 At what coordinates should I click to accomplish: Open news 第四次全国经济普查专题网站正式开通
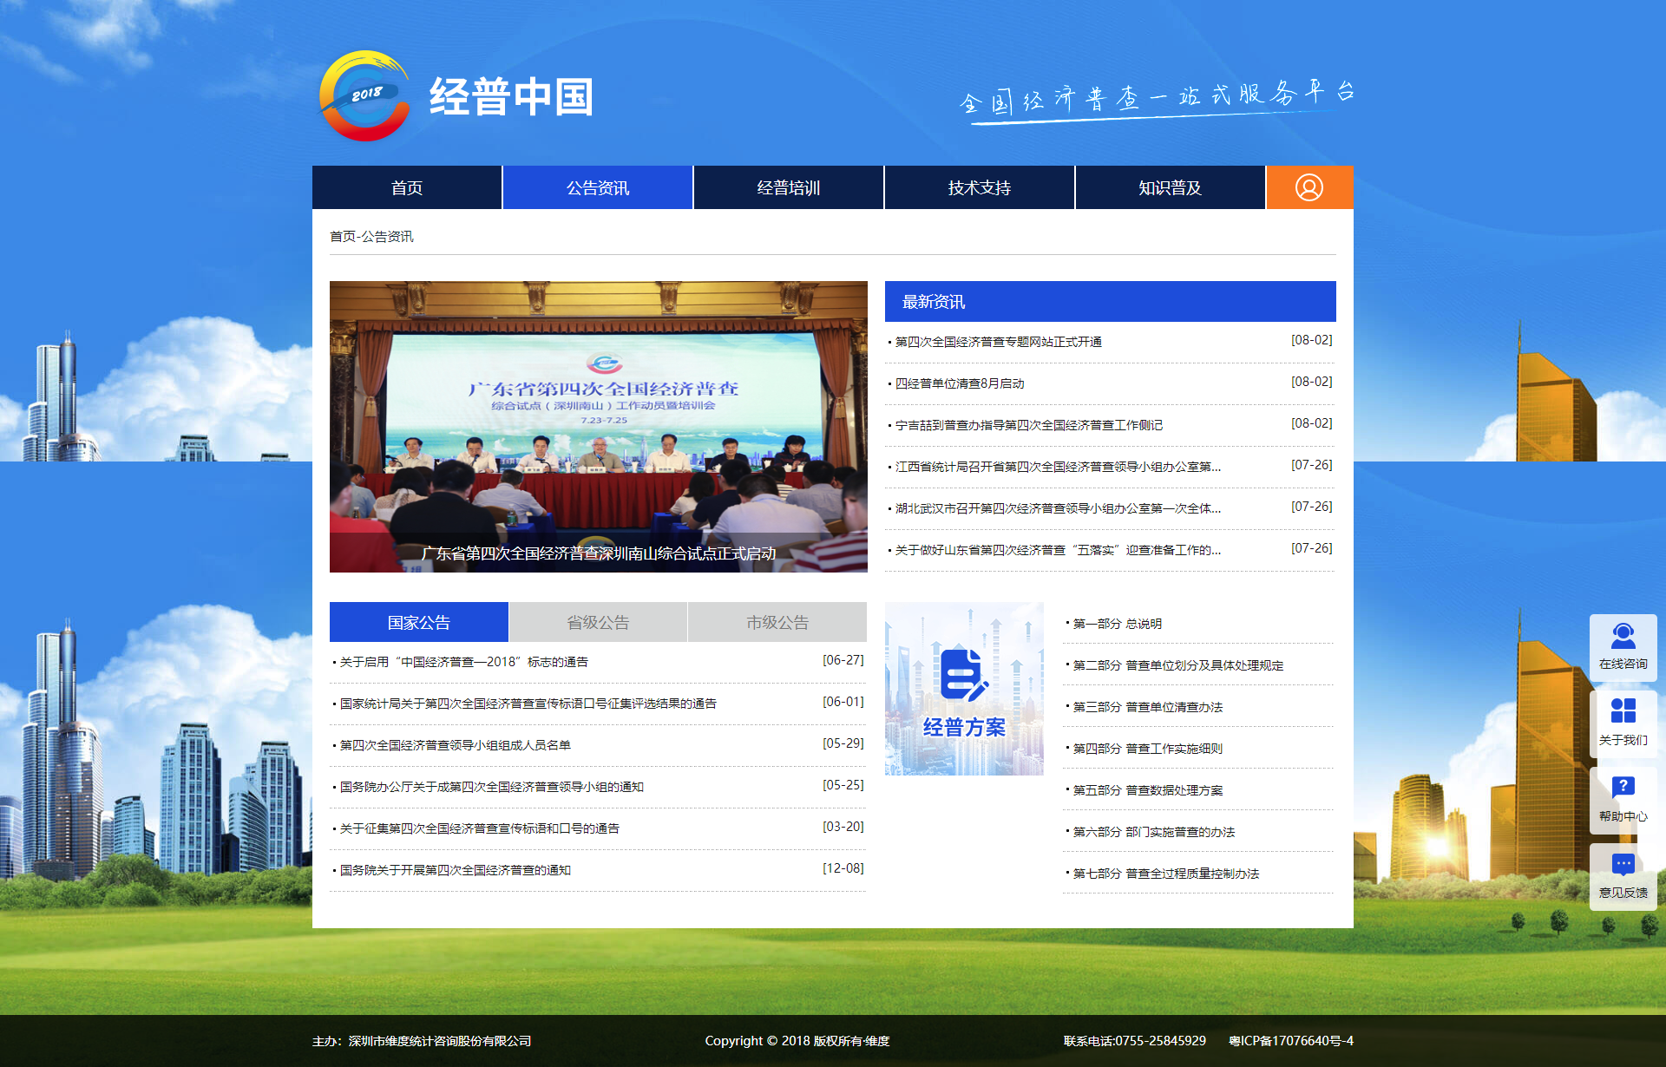coord(998,342)
